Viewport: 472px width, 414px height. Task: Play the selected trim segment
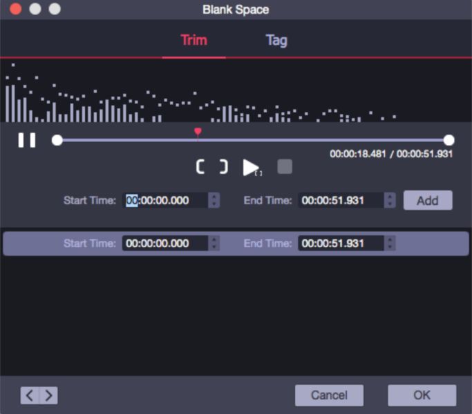coord(252,168)
